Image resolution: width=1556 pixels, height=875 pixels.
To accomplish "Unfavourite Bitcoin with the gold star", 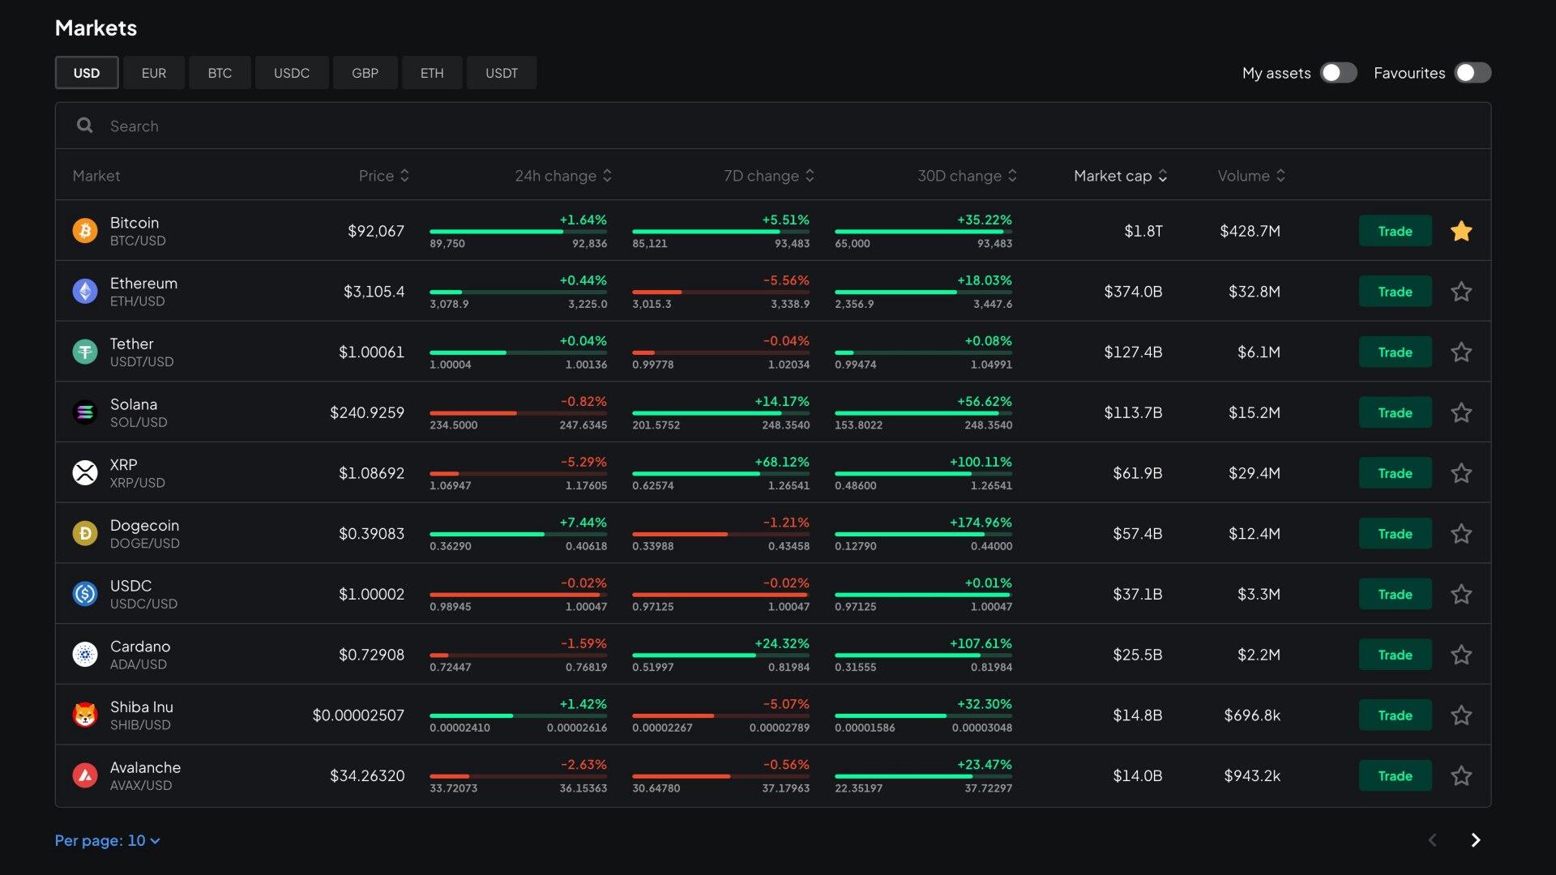I will click(1461, 231).
